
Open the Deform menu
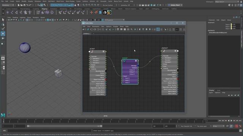[92, 1]
